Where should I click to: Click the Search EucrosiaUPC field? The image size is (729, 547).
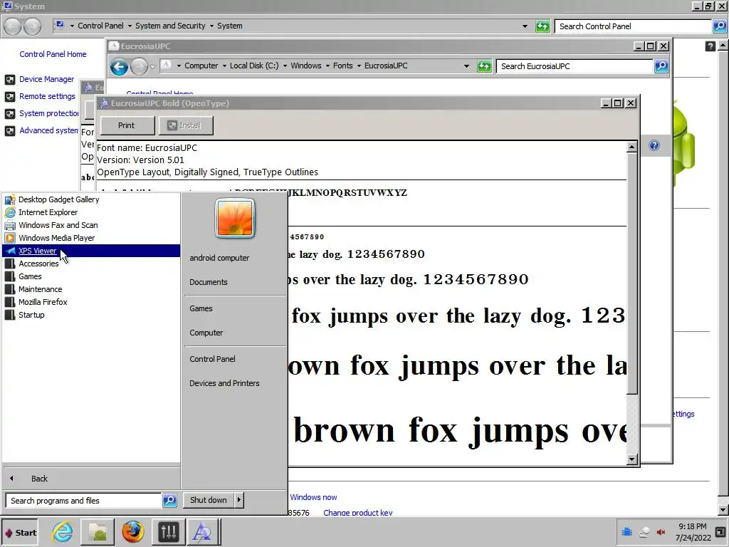click(575, 66)
